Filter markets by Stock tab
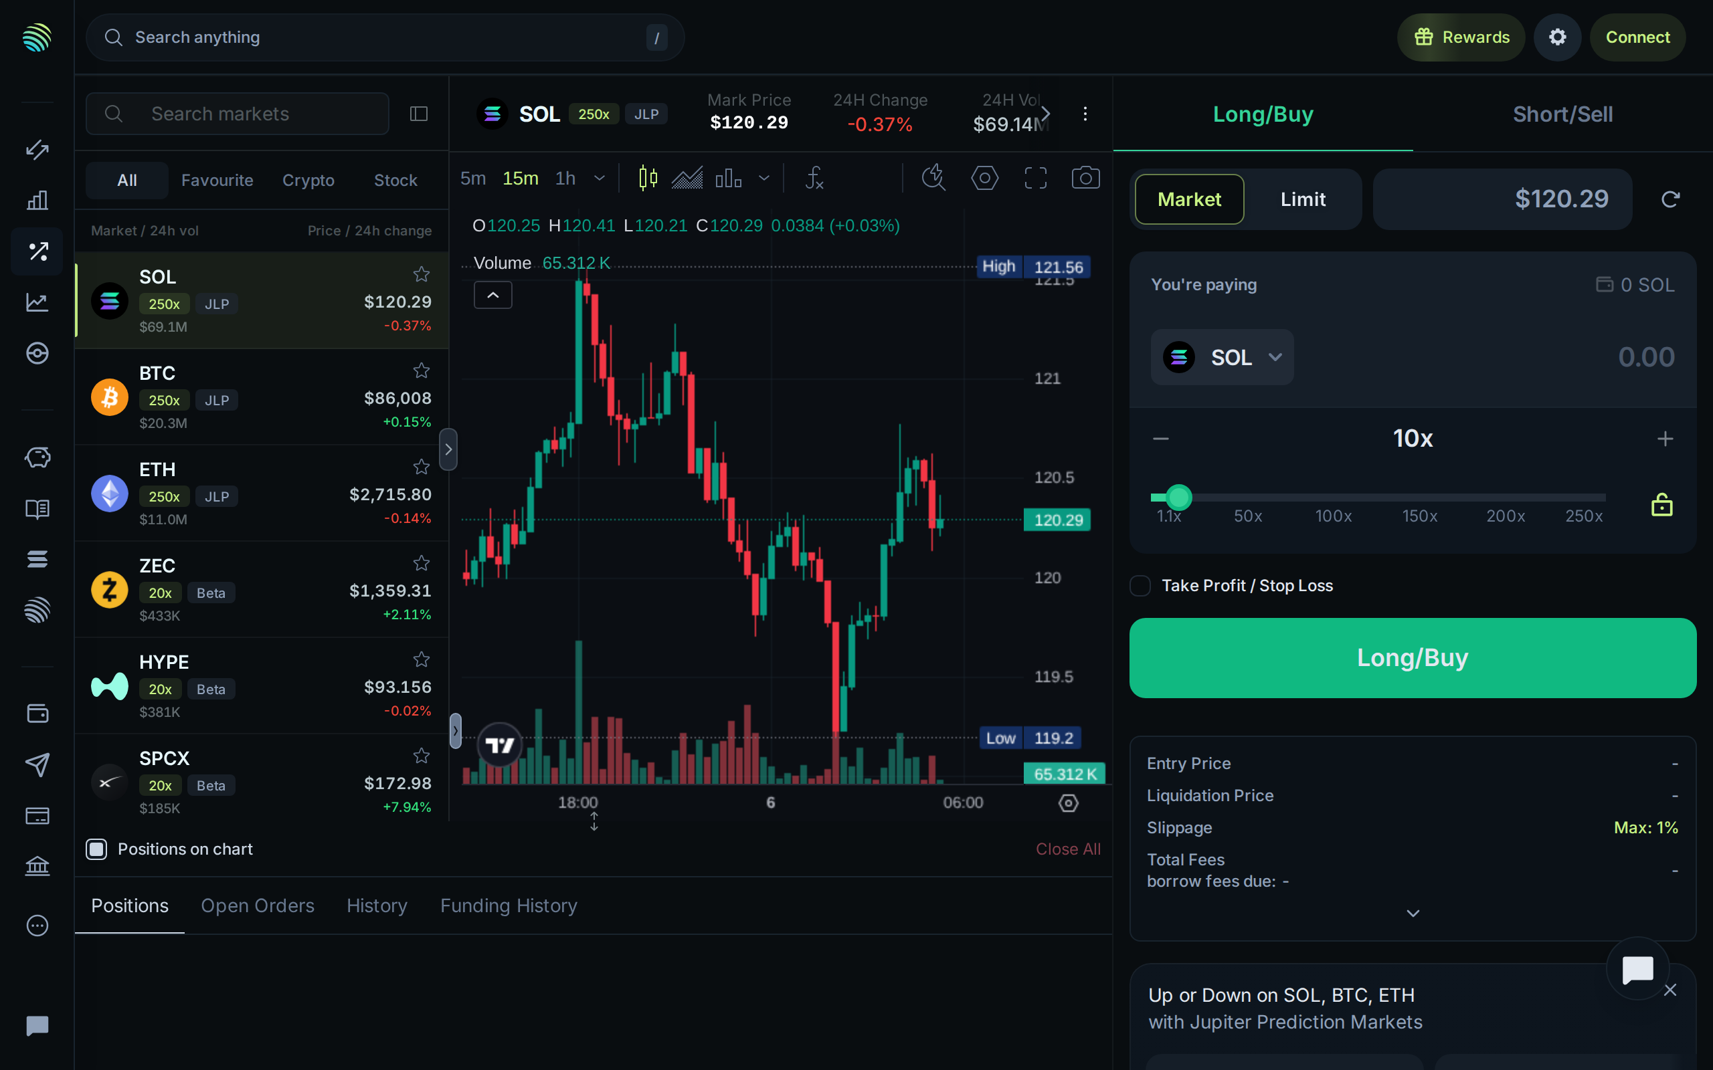Viewport: 1713px width, 1070px height. coord(395,180)
